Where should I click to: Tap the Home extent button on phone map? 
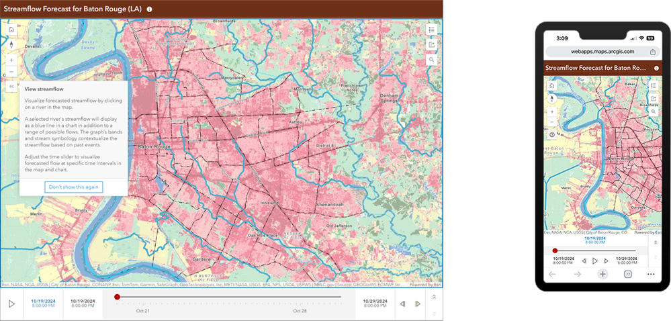pos(552,86)
